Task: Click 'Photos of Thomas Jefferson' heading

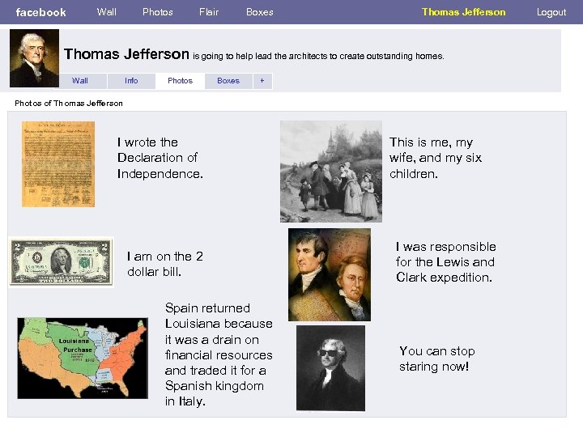Action: point(69,104)
